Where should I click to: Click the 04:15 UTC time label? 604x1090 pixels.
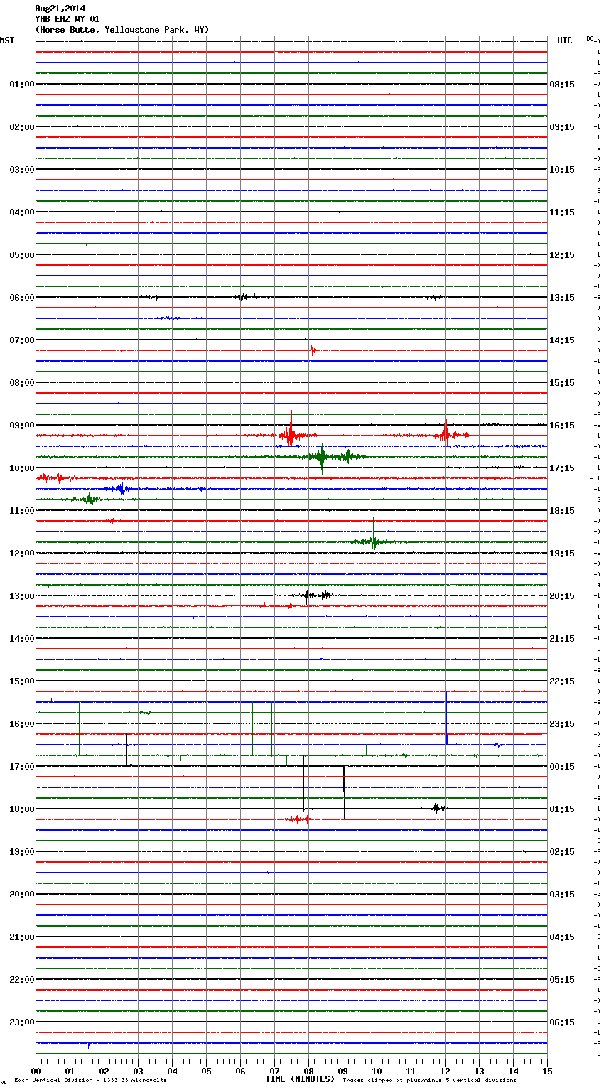click(x=562, y=937)
